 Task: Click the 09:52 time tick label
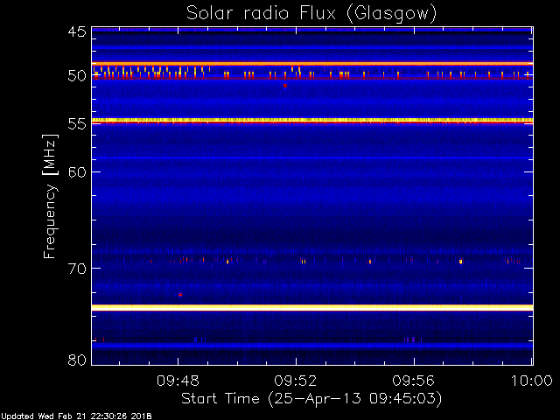pos(296,381)
